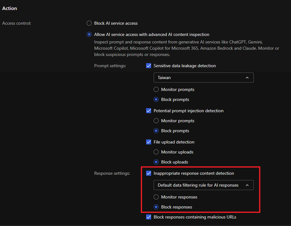
Task: Click the chevron arrow in the Taiwan dropdown
Action: (247, 78)
